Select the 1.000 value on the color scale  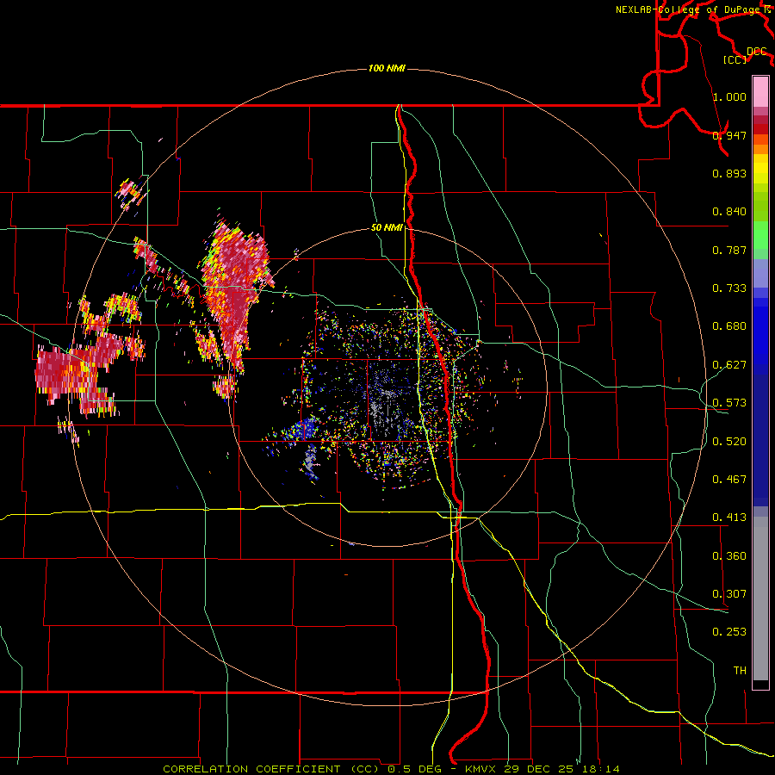tap(729, 96)
